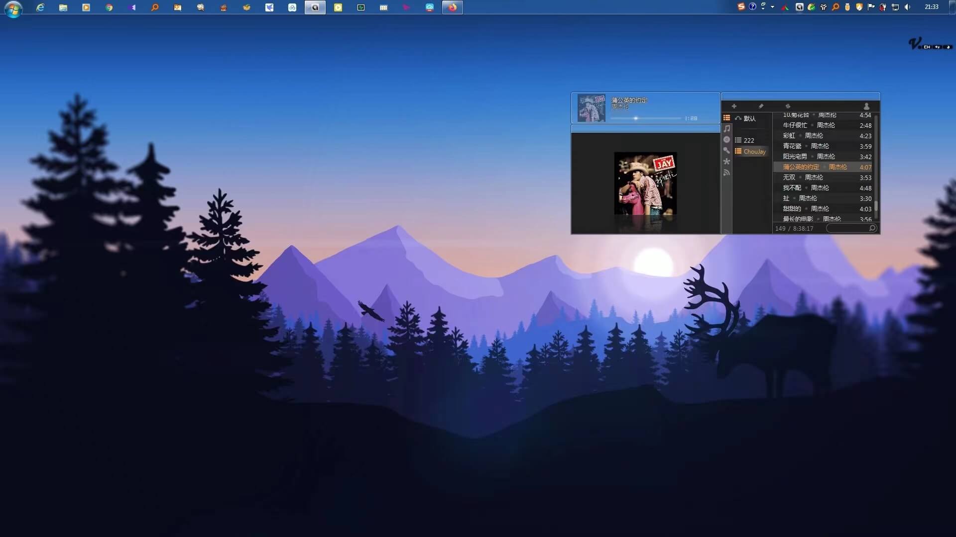The width and height of the screenshot is (956, 537).
Task: Open the Action Center flag tray icon
Action: pos(871,7)
